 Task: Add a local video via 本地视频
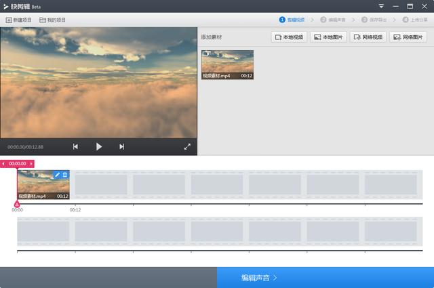click(x=288, y=37)
